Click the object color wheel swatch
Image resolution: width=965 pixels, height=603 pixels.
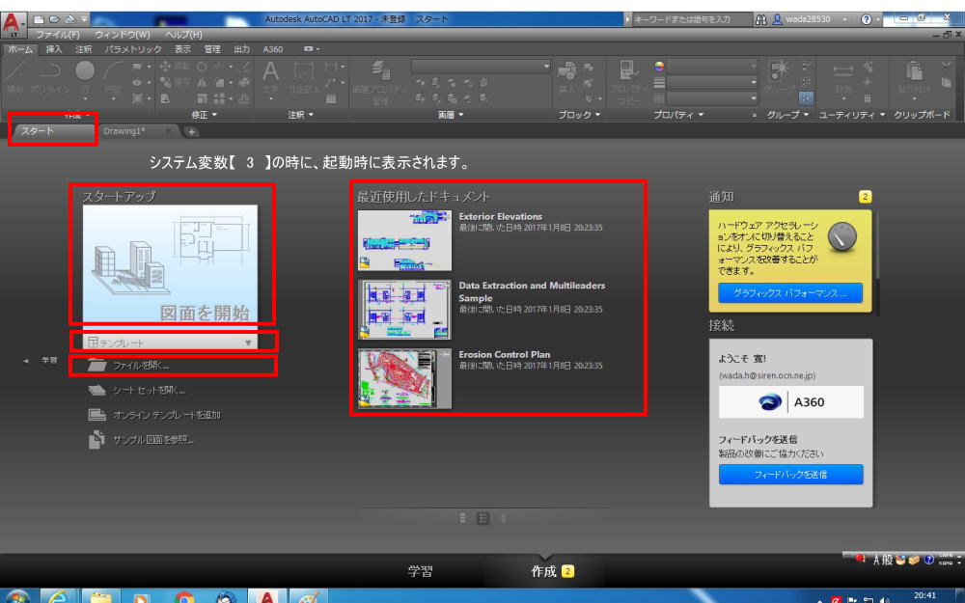click(659, 66)
